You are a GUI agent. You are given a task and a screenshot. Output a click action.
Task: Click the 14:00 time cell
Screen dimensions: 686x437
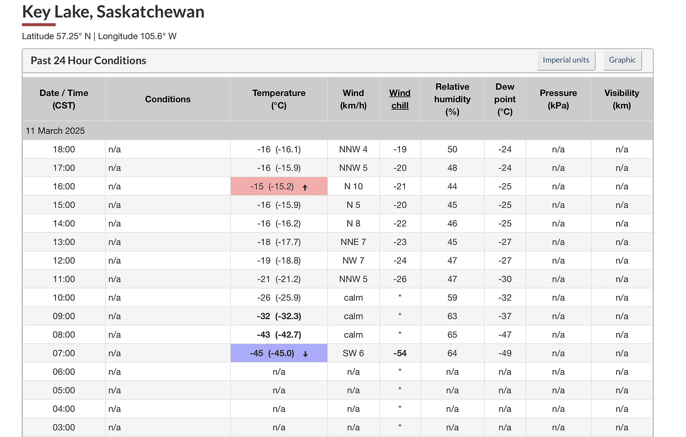(64, 223)
